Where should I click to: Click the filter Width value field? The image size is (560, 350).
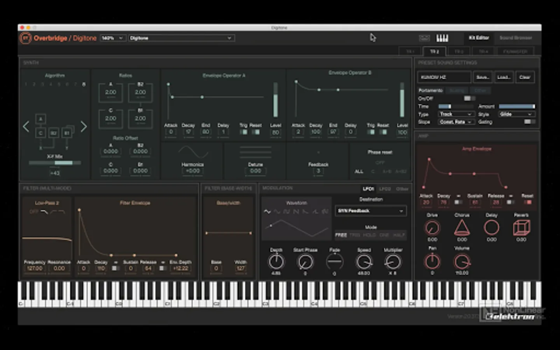(241, 268)
